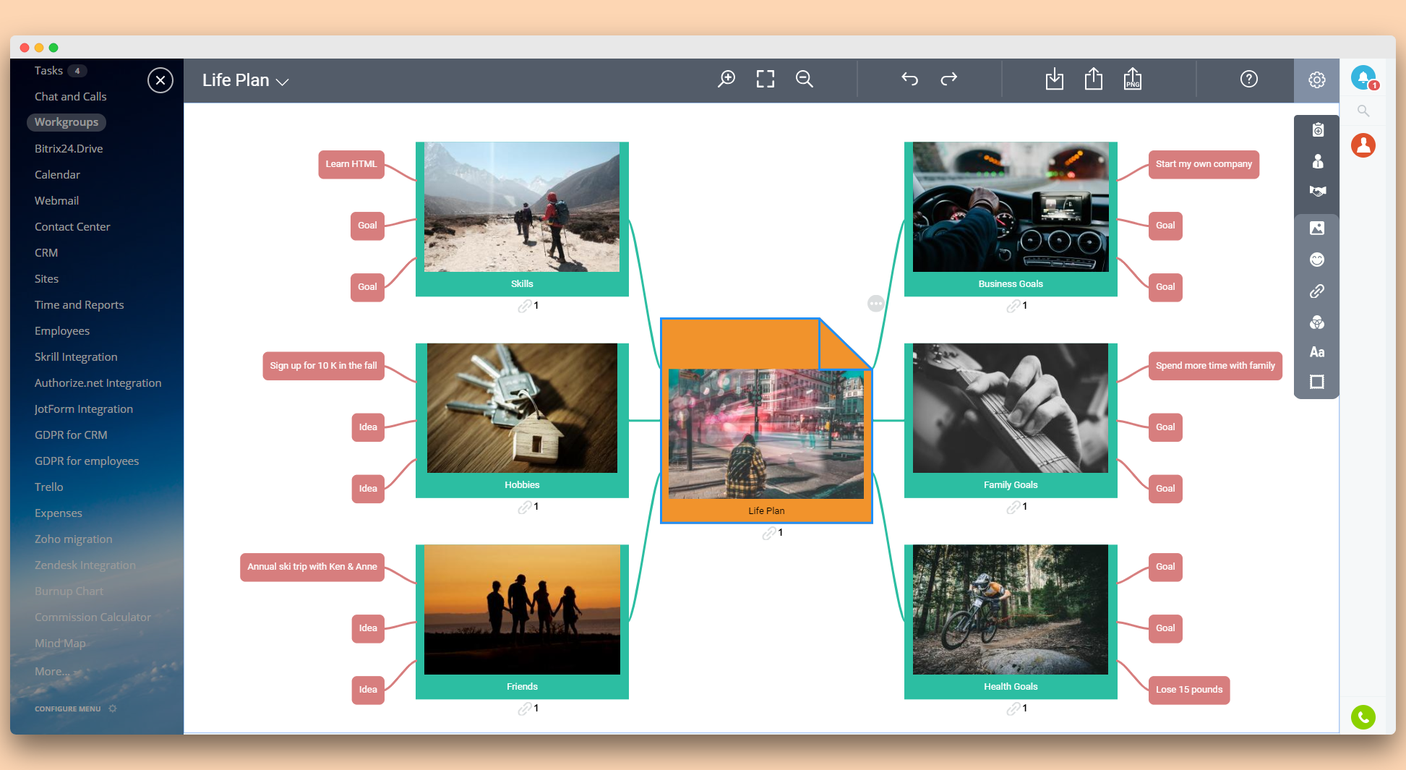Export the mind map as PNG
This screenshot has height=770, width=1406.
[x=1133, y=79]
